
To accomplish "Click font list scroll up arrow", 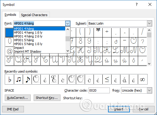I will [x=68, y=29].
